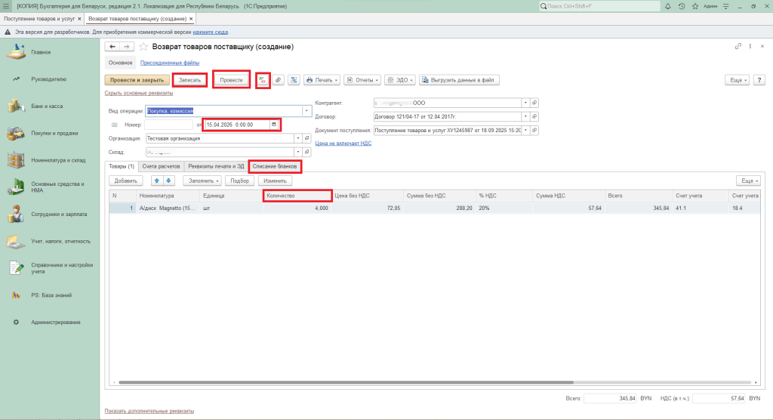
Task: Expand the Отчеты dropdown menu
Action: [x=362, y=79]
